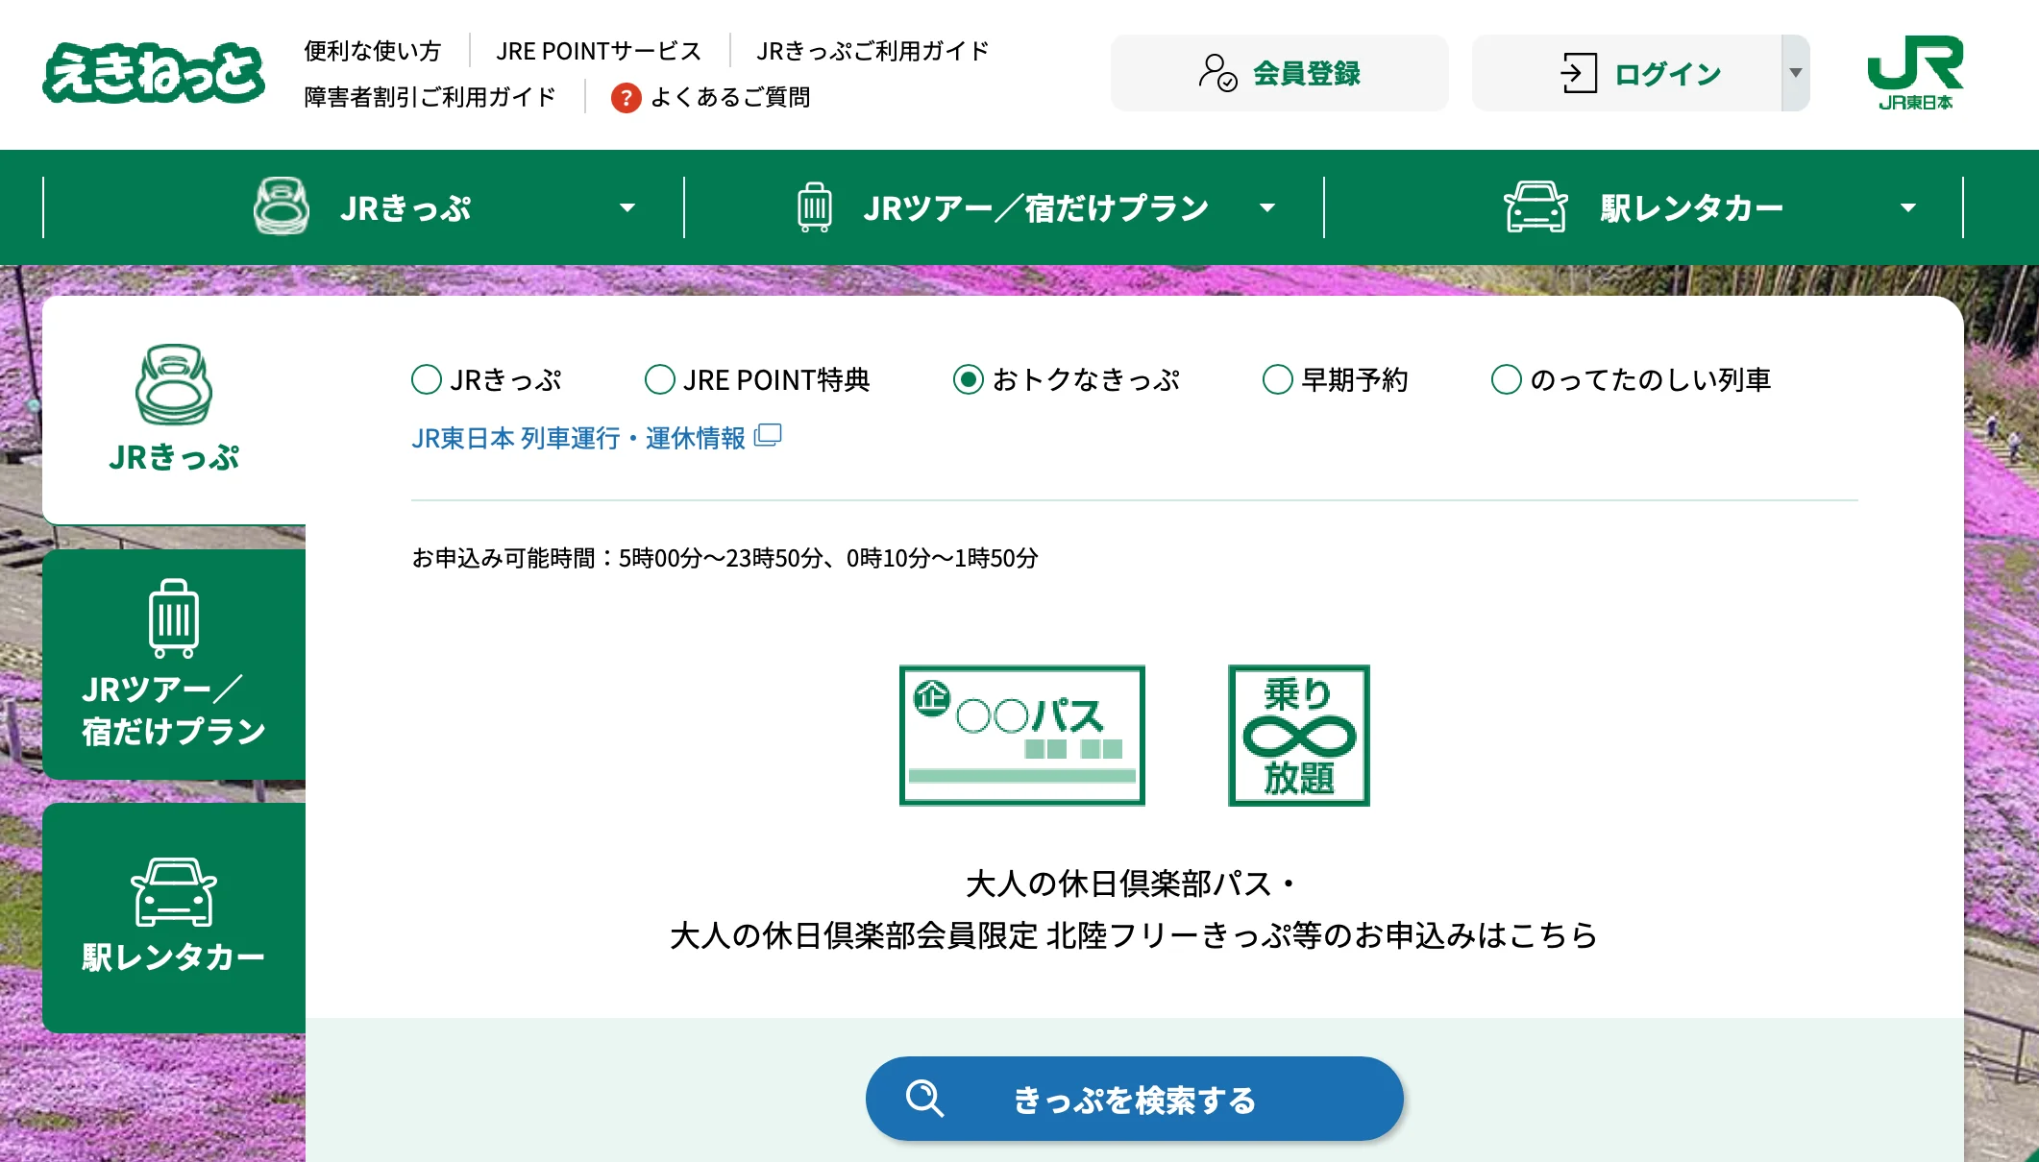Click the train icon in the JRきっぷ side tab
Screen dimensions: 2039x1162
pos(174,385)
